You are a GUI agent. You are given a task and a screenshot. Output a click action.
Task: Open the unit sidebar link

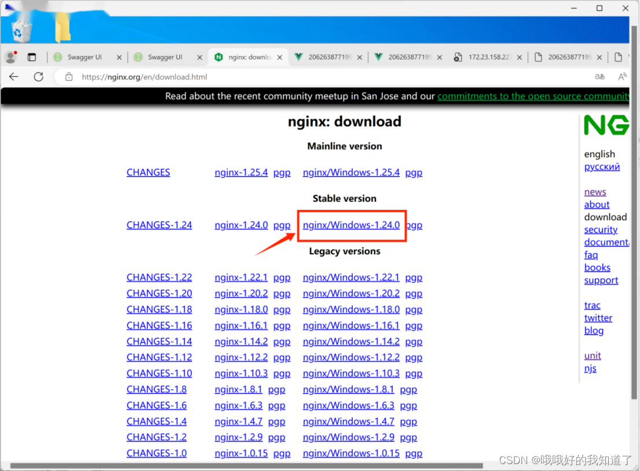click(592, 356)
